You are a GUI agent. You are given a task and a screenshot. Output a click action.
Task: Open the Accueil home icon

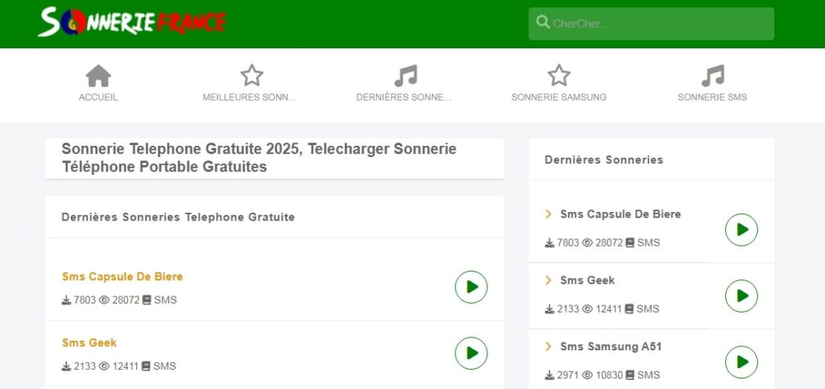point(98,76)
